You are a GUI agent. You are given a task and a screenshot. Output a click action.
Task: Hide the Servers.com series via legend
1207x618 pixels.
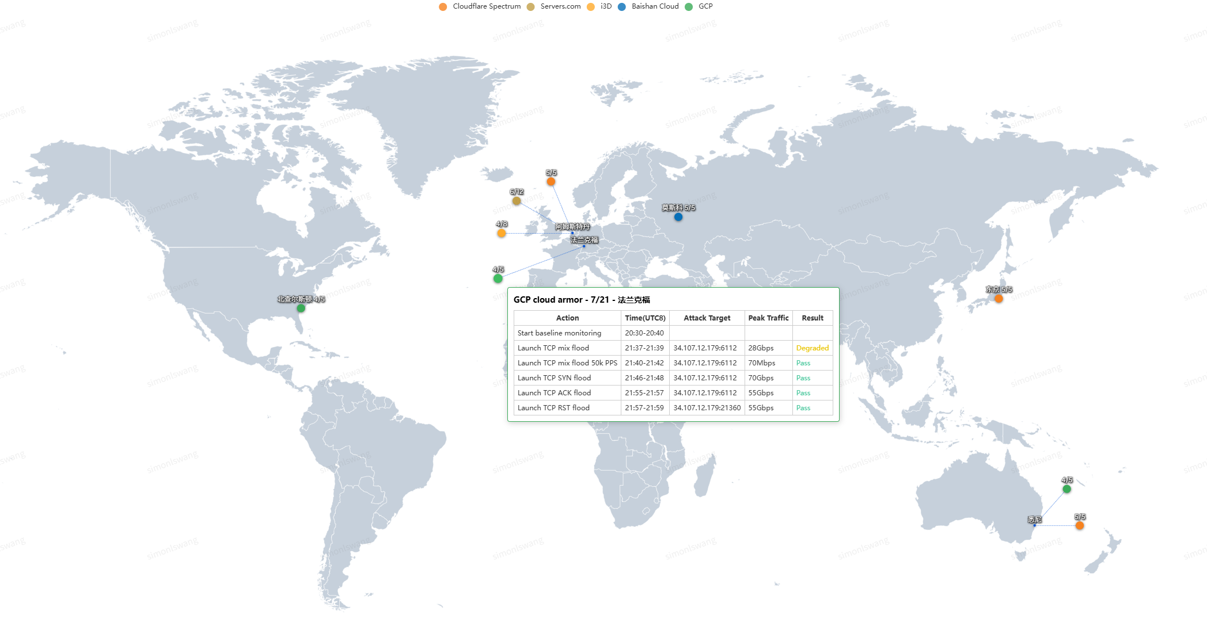553,6
